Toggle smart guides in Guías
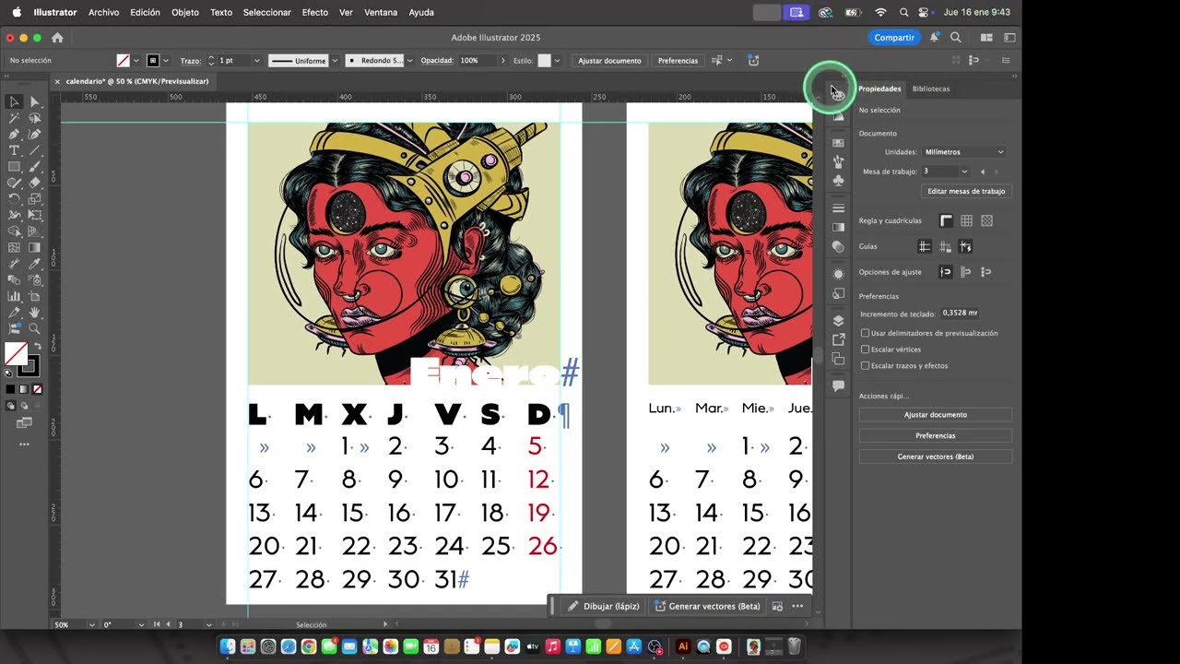This screenshot has width=1180, height=664. pyautogui.click(x=965, y=246)
